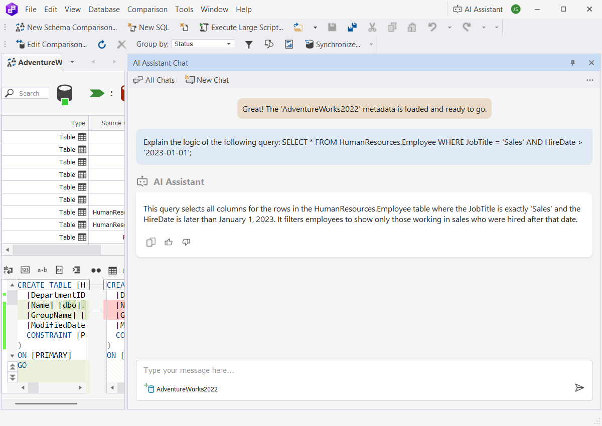Click the Copy icon in toolbar
602x426 pixels.
pyautogui.click(x=392, y=28)
